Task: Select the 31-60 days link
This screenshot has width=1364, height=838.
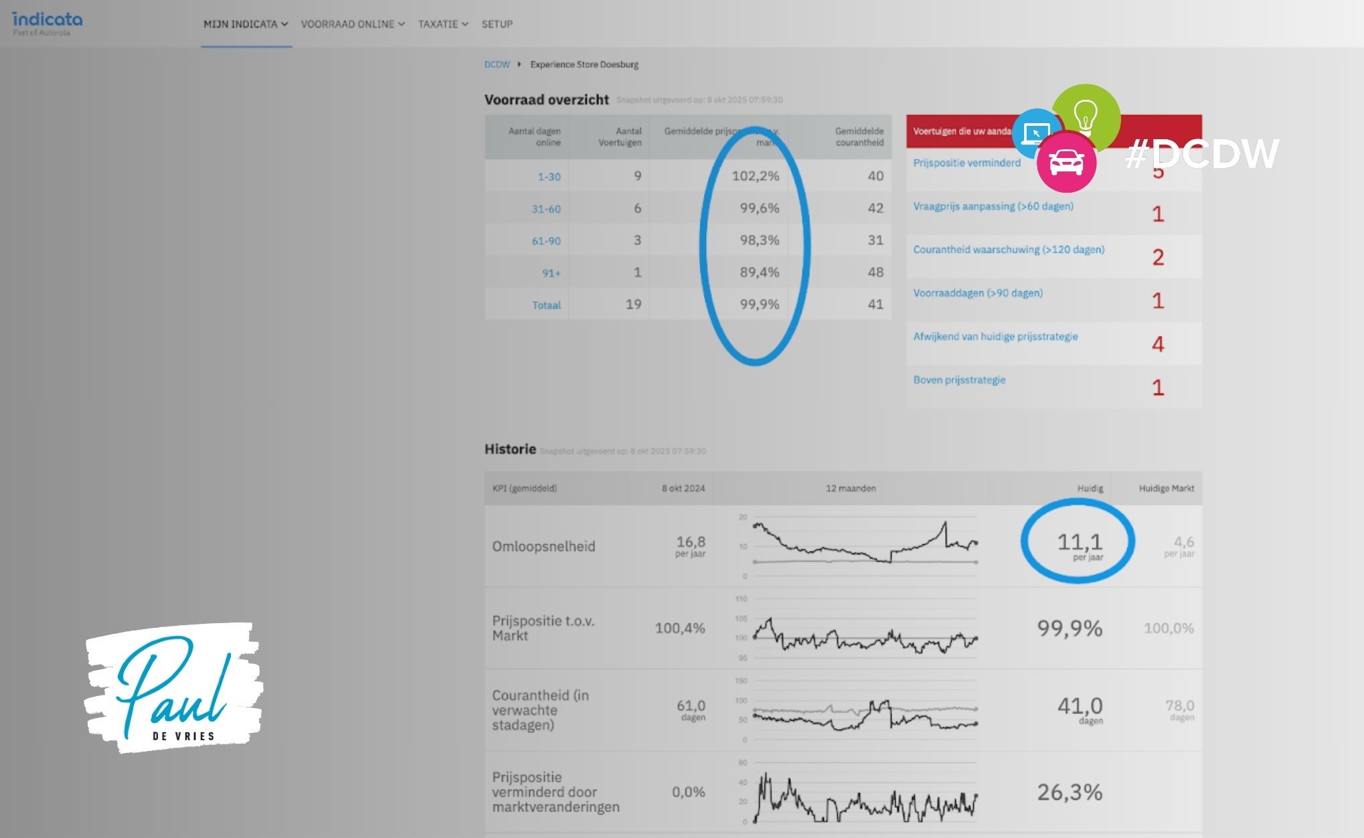Action: point(546,209)
